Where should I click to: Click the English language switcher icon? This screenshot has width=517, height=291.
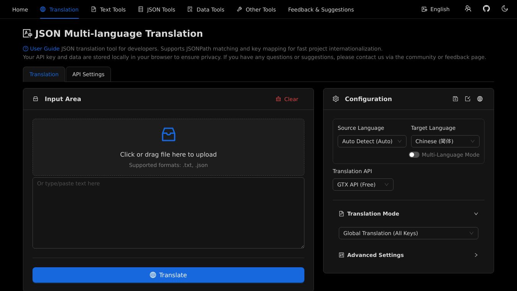424,9
